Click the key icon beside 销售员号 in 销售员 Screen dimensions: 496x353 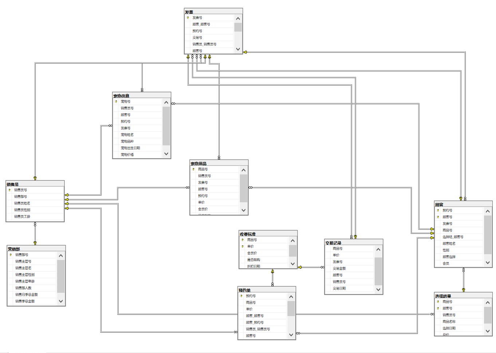[x=9, y=190]
